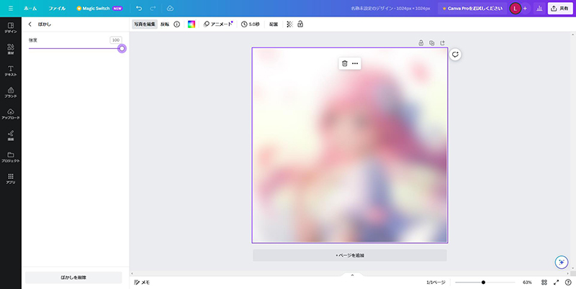The width and height of the screenshot is (576, 289).
Task: Click アニメート animate button
Action: point(218,24)
